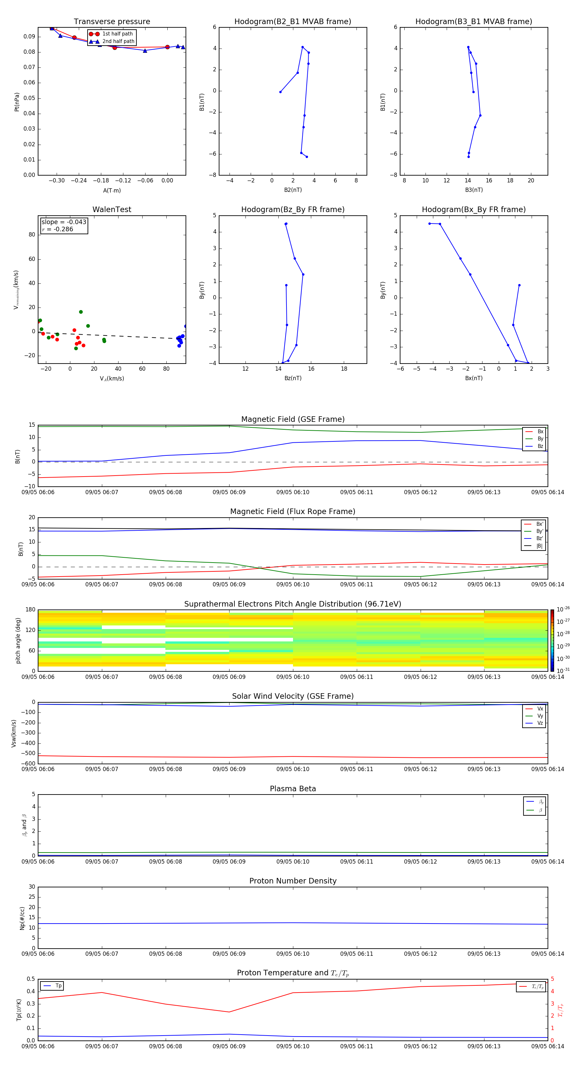Click the βp entry in Plasma Beta legend

tap(535, 802)
